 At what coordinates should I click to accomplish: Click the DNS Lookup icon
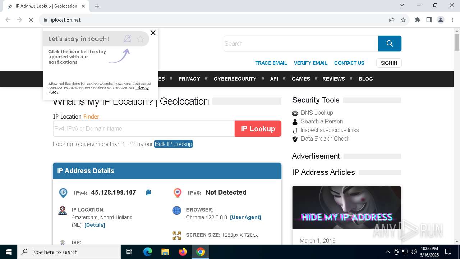click(295, 113)
